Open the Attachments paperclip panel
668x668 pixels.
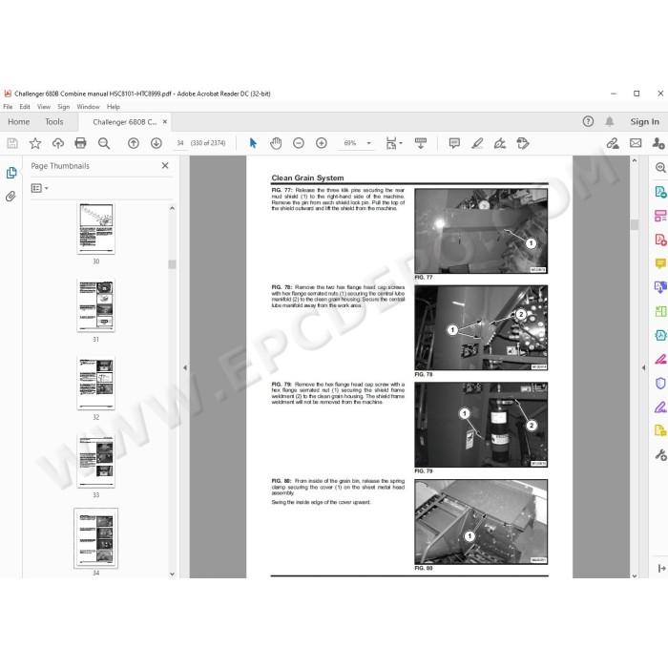tap(11, 197)
